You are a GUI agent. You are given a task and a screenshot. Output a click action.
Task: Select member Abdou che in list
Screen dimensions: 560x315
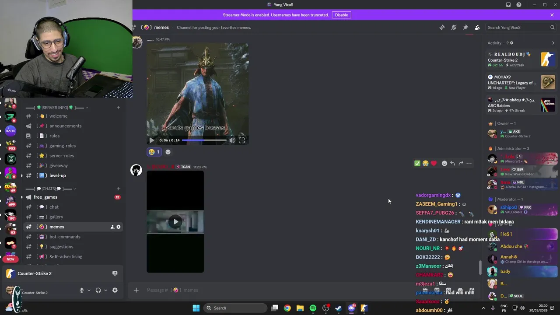pos(521,247)
